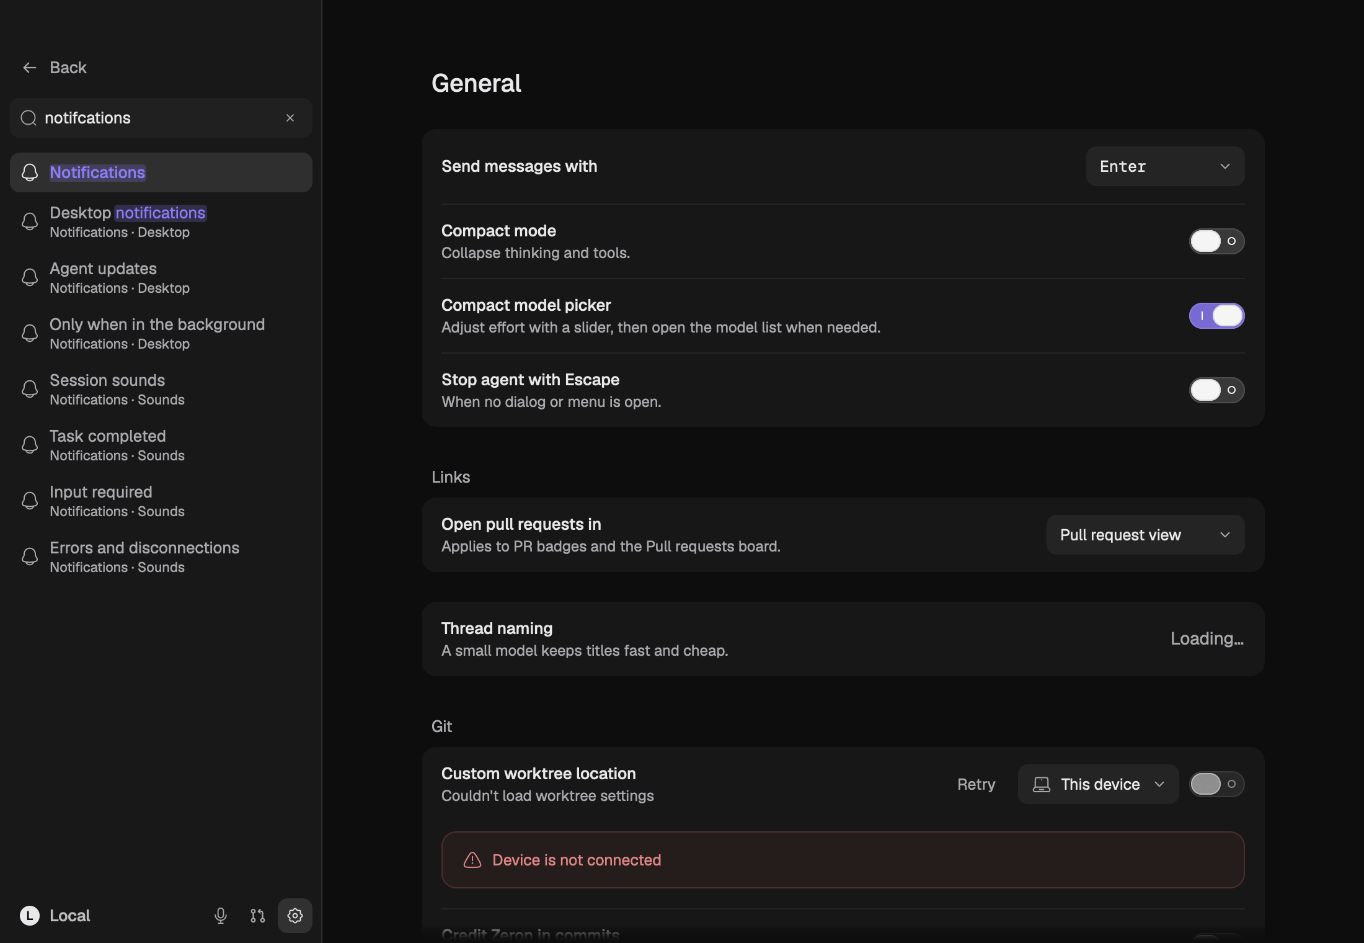Click bell icon beside Errors and disconnections

[30, 556]
